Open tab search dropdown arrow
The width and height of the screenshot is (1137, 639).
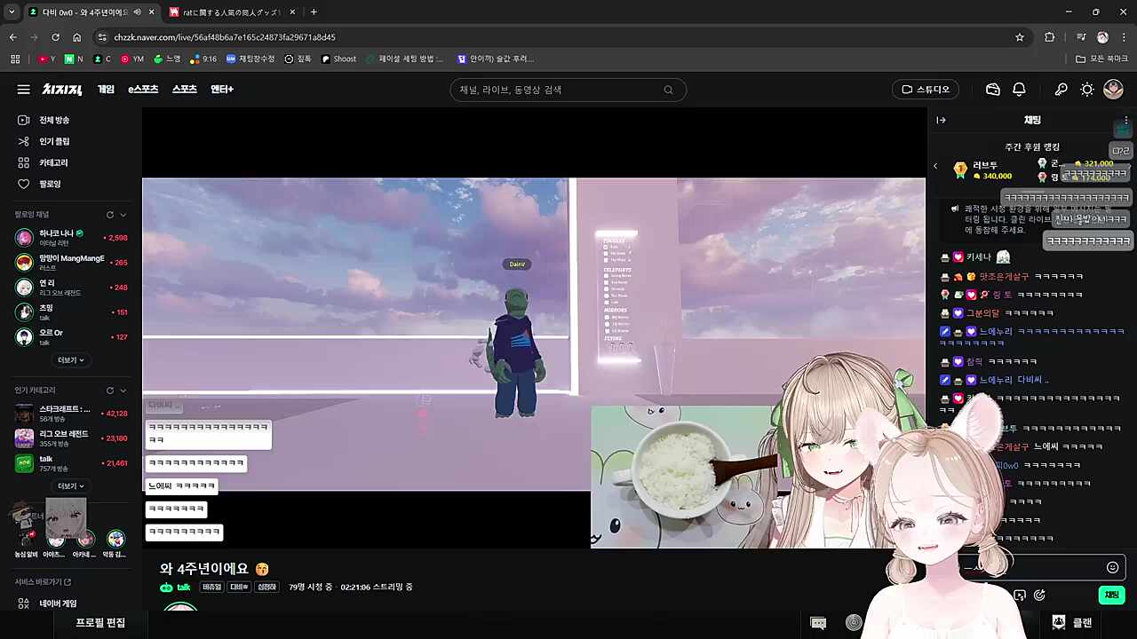[x=12, y=12]
